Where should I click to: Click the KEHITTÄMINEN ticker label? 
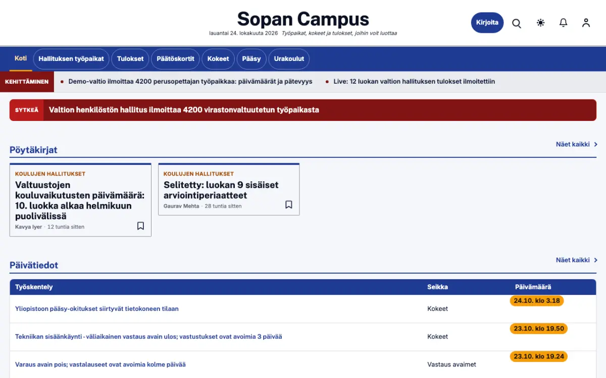tap(27, 82)
